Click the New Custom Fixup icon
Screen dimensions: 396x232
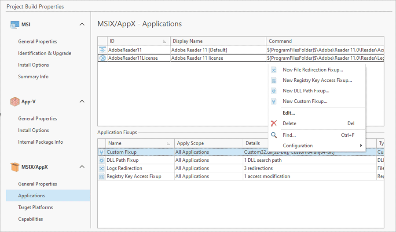click(x=274, y=101)
